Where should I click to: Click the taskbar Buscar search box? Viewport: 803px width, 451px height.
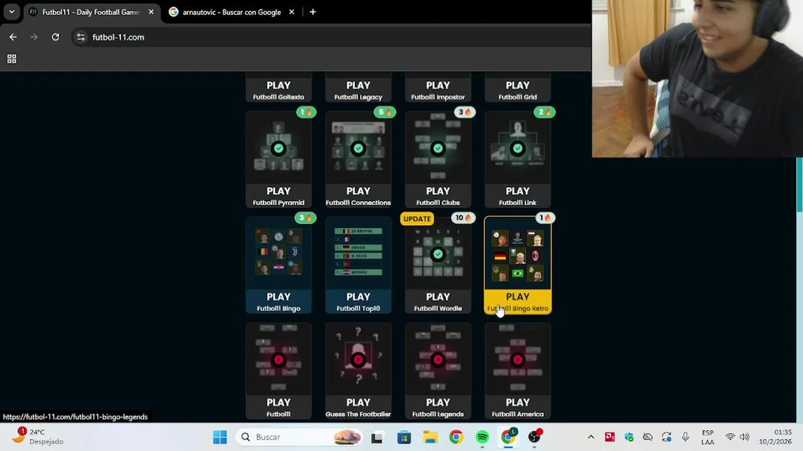[x=300, y=437]
